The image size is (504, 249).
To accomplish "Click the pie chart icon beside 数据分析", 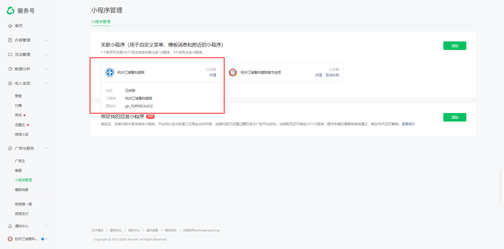I will pyautogui.click(x=10, y=69).
